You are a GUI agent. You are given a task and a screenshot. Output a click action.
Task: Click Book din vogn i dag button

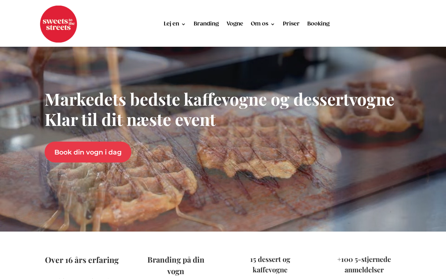(x=88, y=152)
